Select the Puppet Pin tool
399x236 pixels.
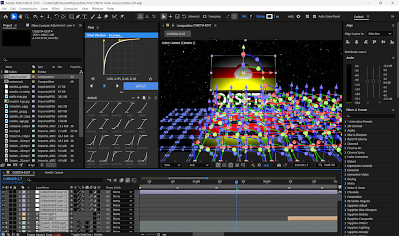click(122, 17)
